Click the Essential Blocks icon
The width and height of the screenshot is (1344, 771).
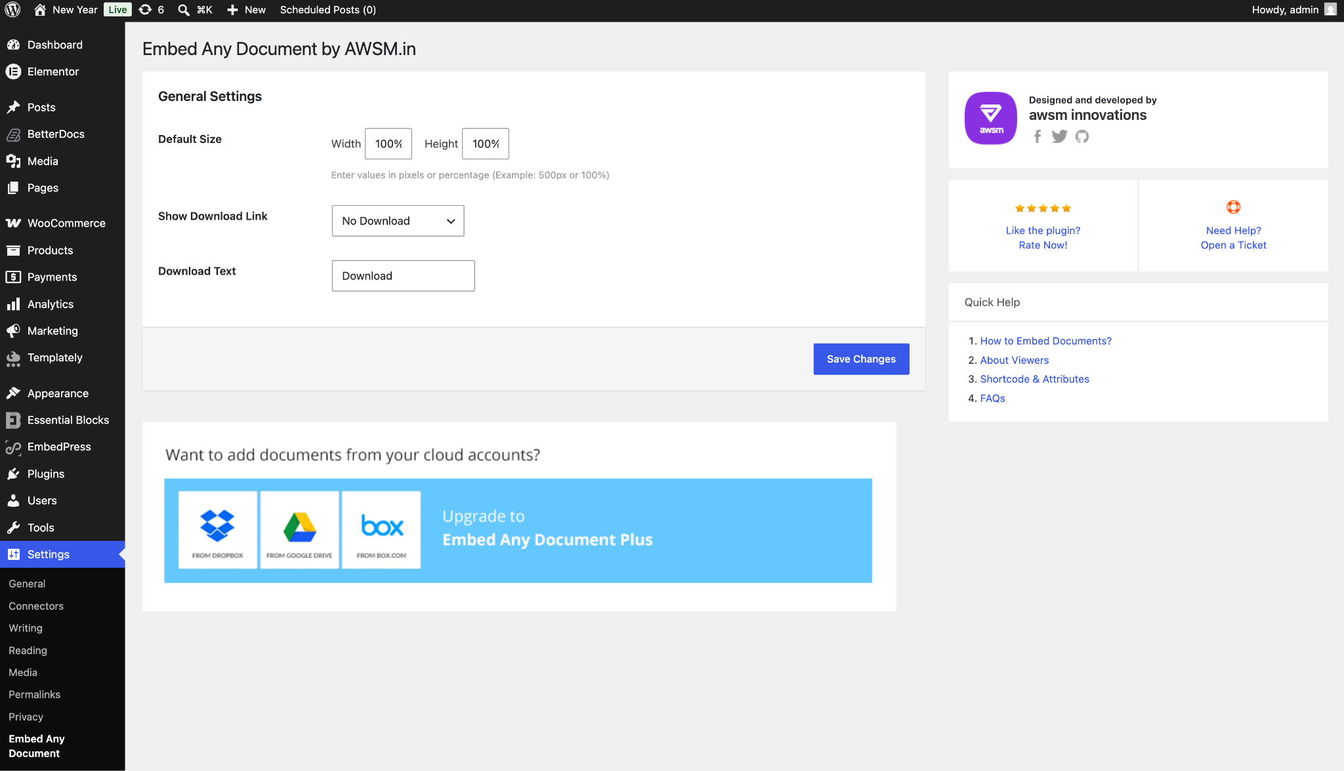(x=13, y=420)
